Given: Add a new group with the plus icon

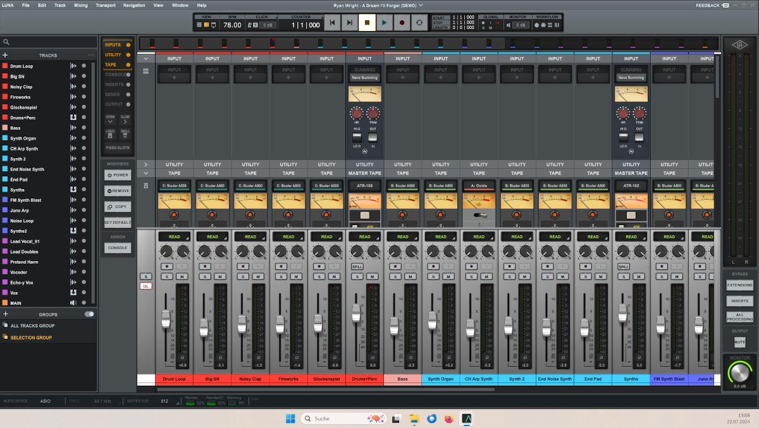Looking at the screenshot, I should [x=6, y=314].
